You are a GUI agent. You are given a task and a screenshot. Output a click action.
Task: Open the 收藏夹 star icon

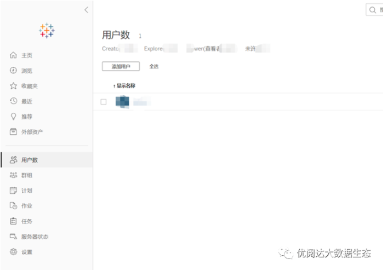14,86
